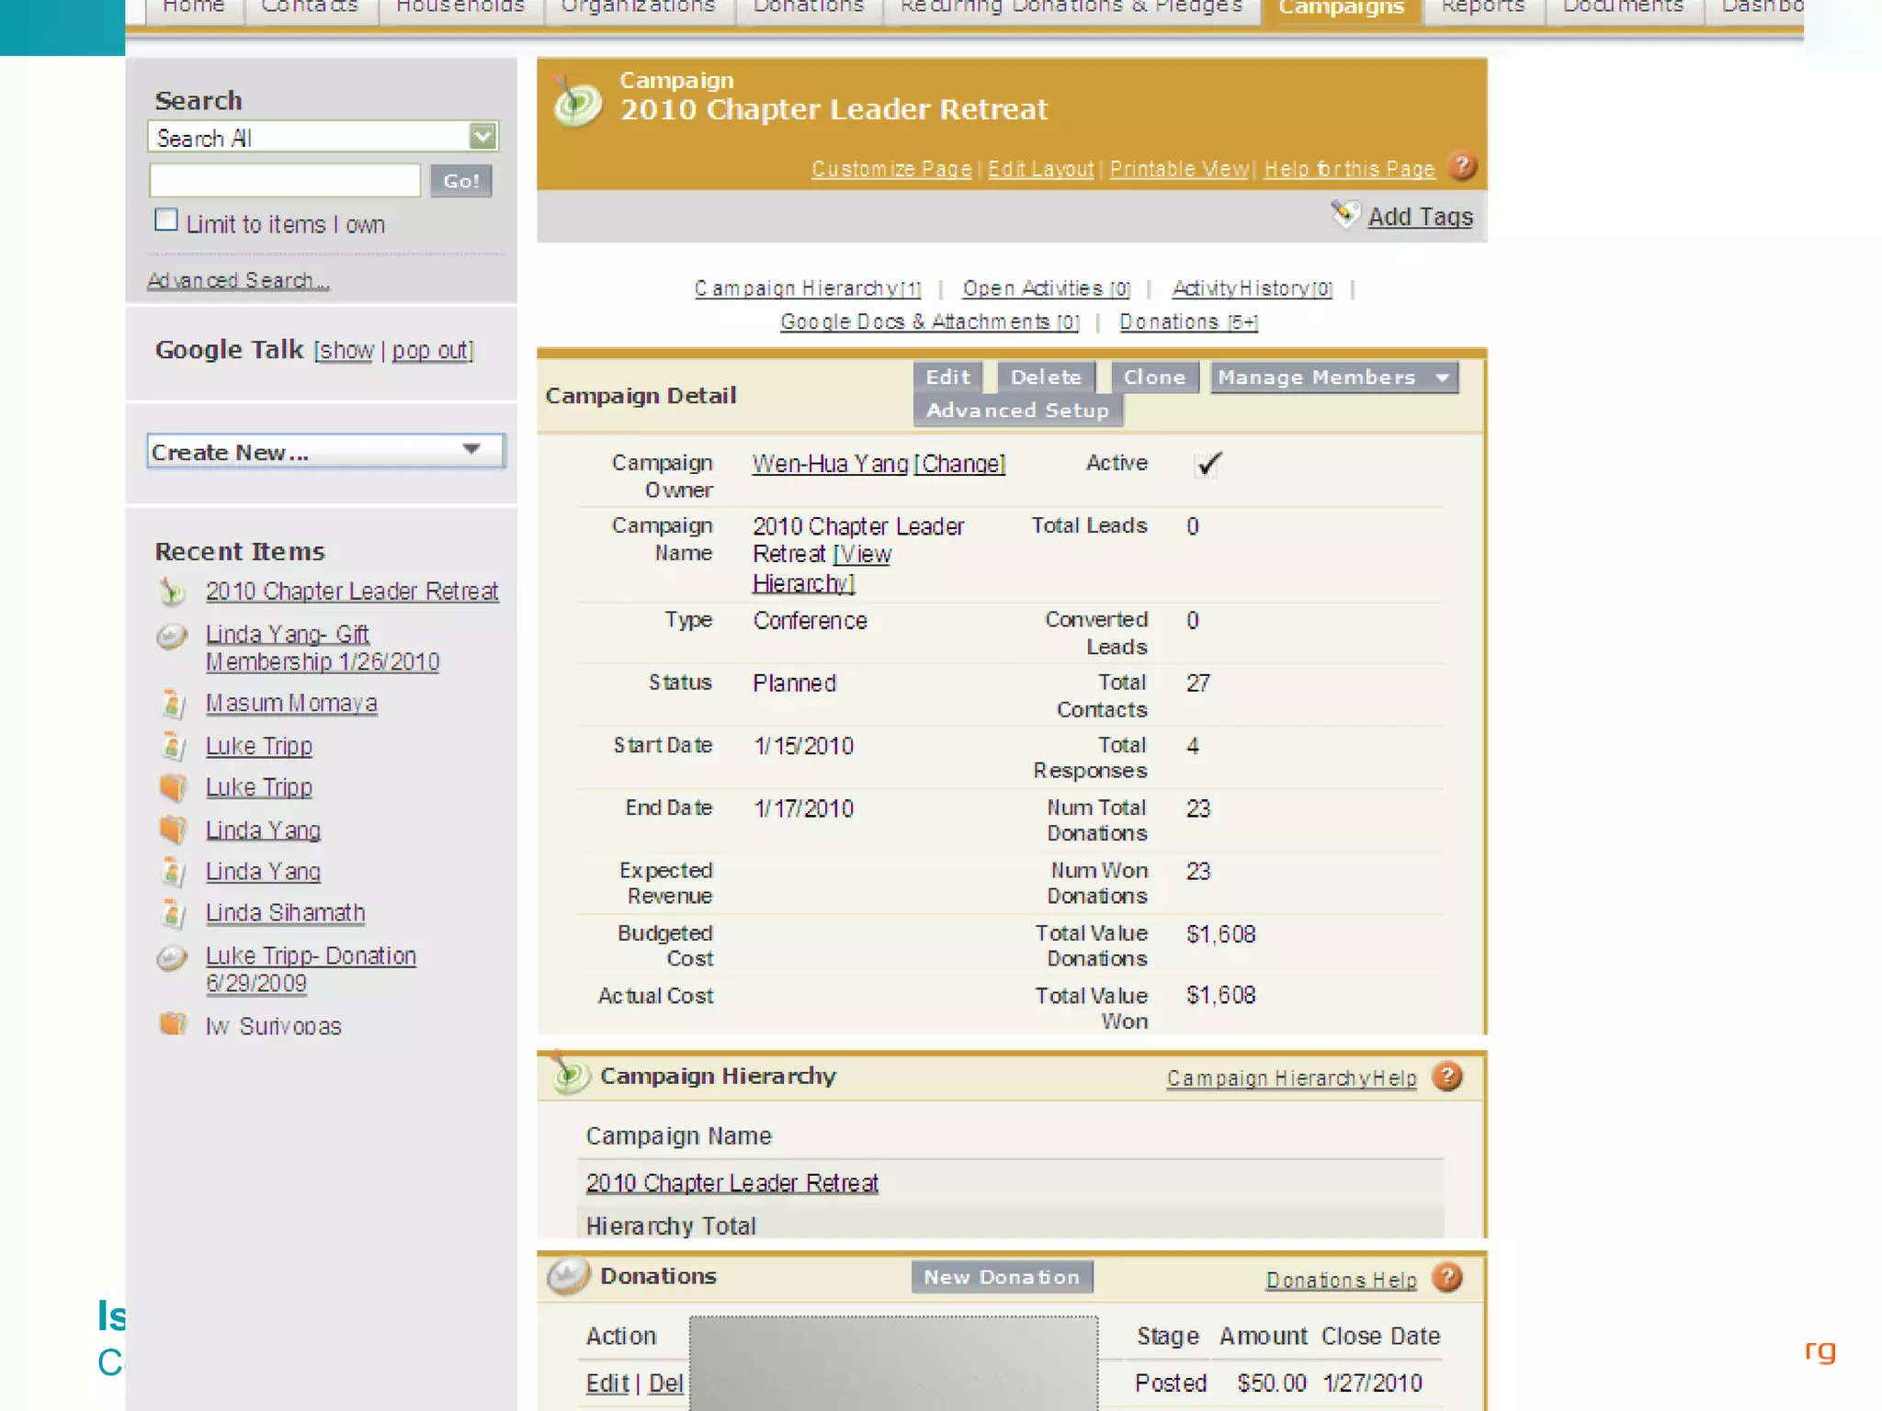Click the Advanced Setup button
This screenshot has width=1882, height=1411.
[1017, 411]
